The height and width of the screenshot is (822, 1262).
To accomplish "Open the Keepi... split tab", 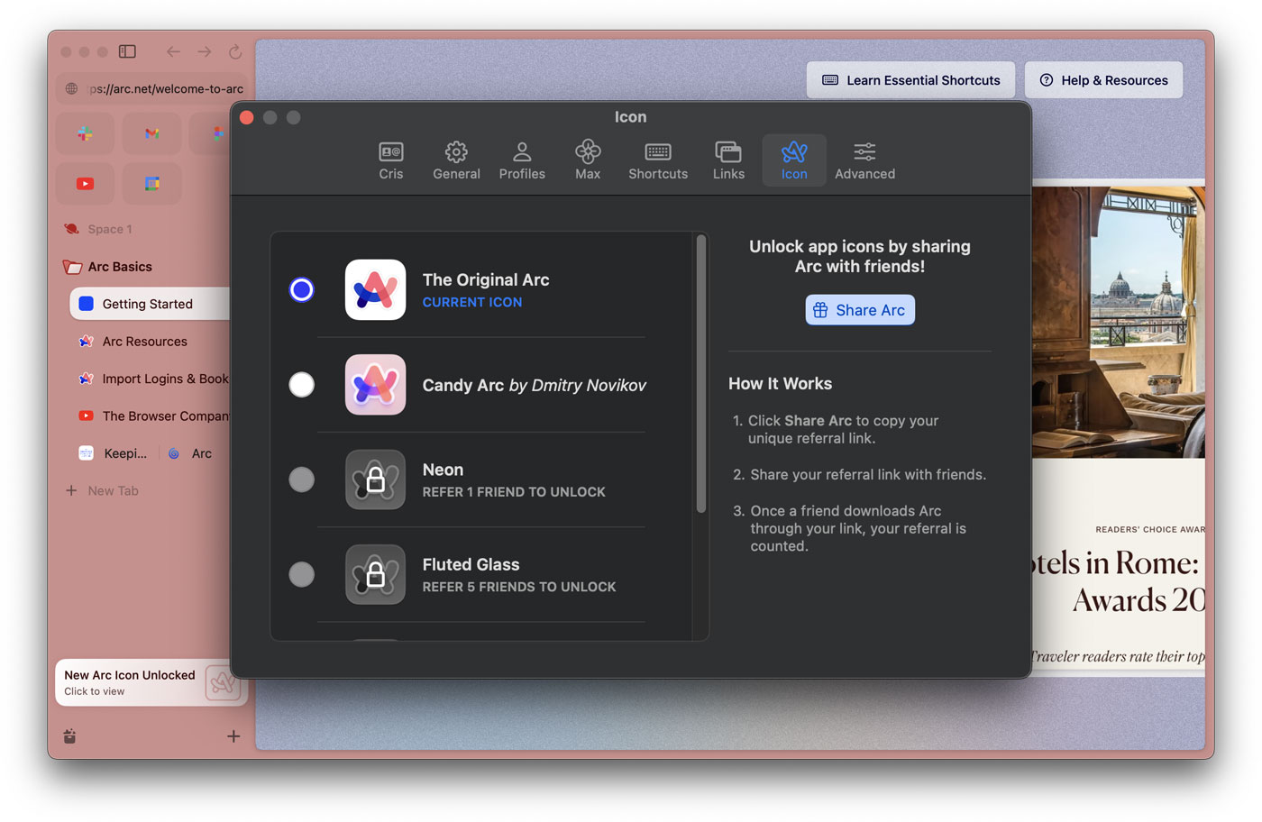I will [x=114, y=453].
